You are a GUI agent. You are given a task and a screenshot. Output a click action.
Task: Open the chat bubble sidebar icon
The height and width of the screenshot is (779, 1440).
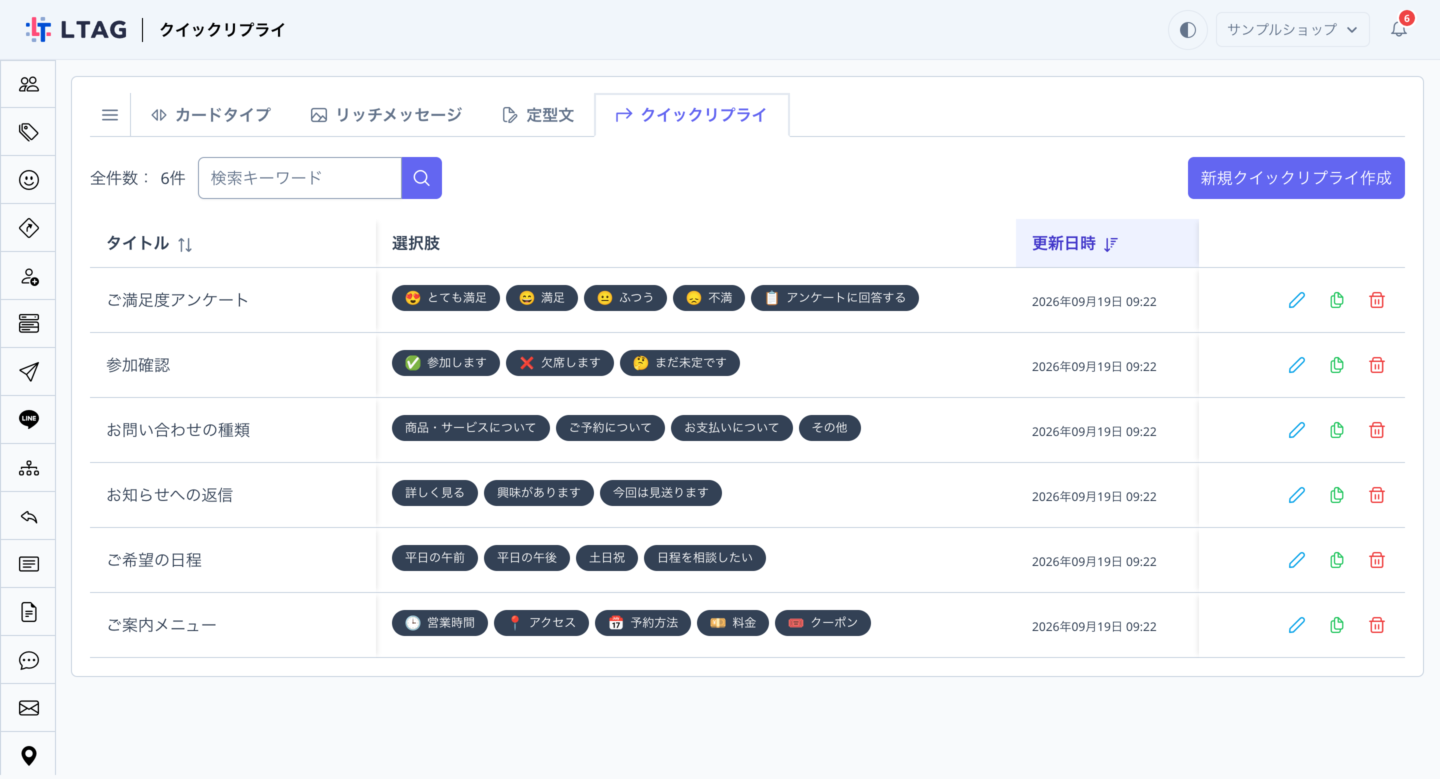tap(28, 660)
